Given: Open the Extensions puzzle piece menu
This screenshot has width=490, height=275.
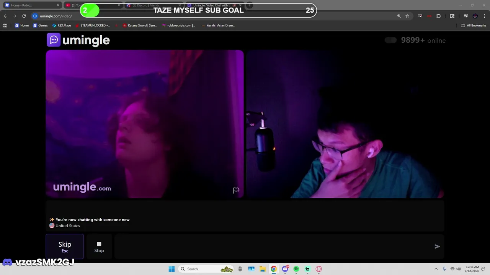Looking at the screenshot, I should pos(439,16).
